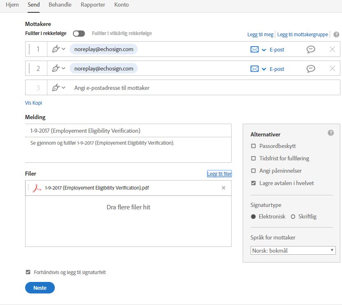The height and width of the screenshot is (305, 342).
Task: Expand role chevron in recipient row 3
Action: tap(63, 88)
